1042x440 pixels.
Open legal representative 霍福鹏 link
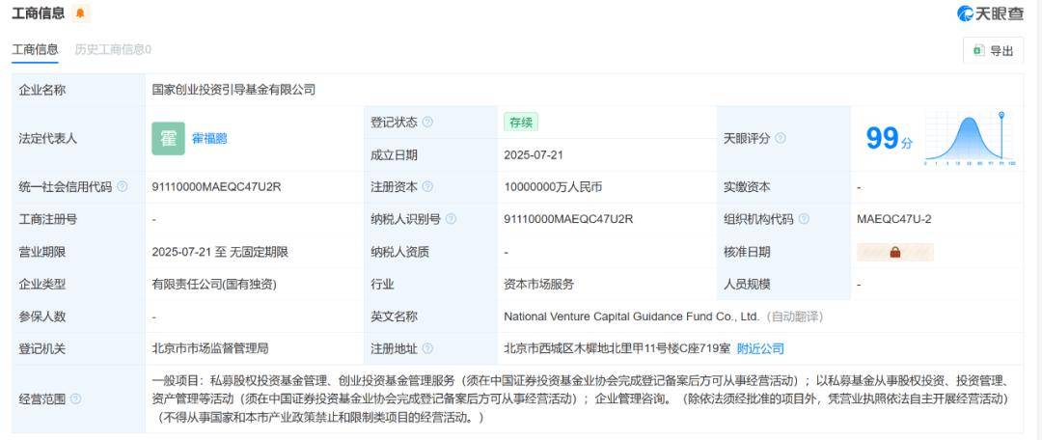point(209,139)
